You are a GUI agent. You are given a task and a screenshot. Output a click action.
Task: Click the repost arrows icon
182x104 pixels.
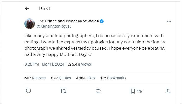click(x=63, y=91)
